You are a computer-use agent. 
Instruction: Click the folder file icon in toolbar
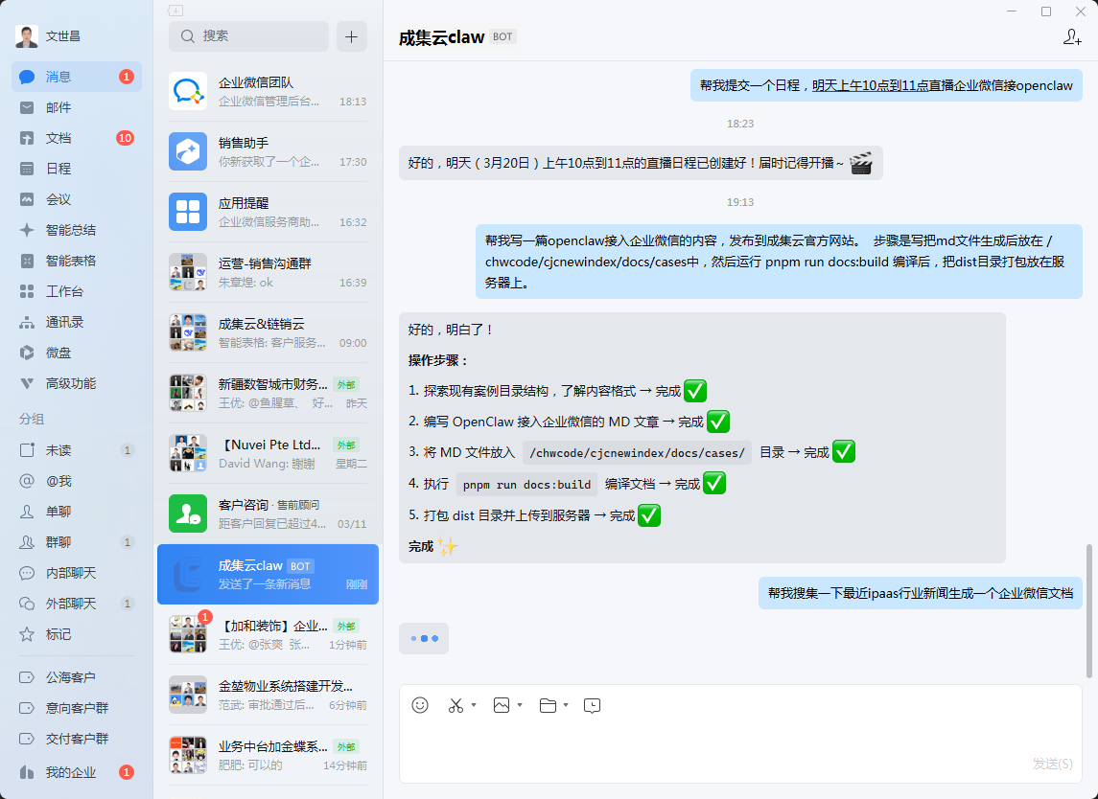[548, 705]
